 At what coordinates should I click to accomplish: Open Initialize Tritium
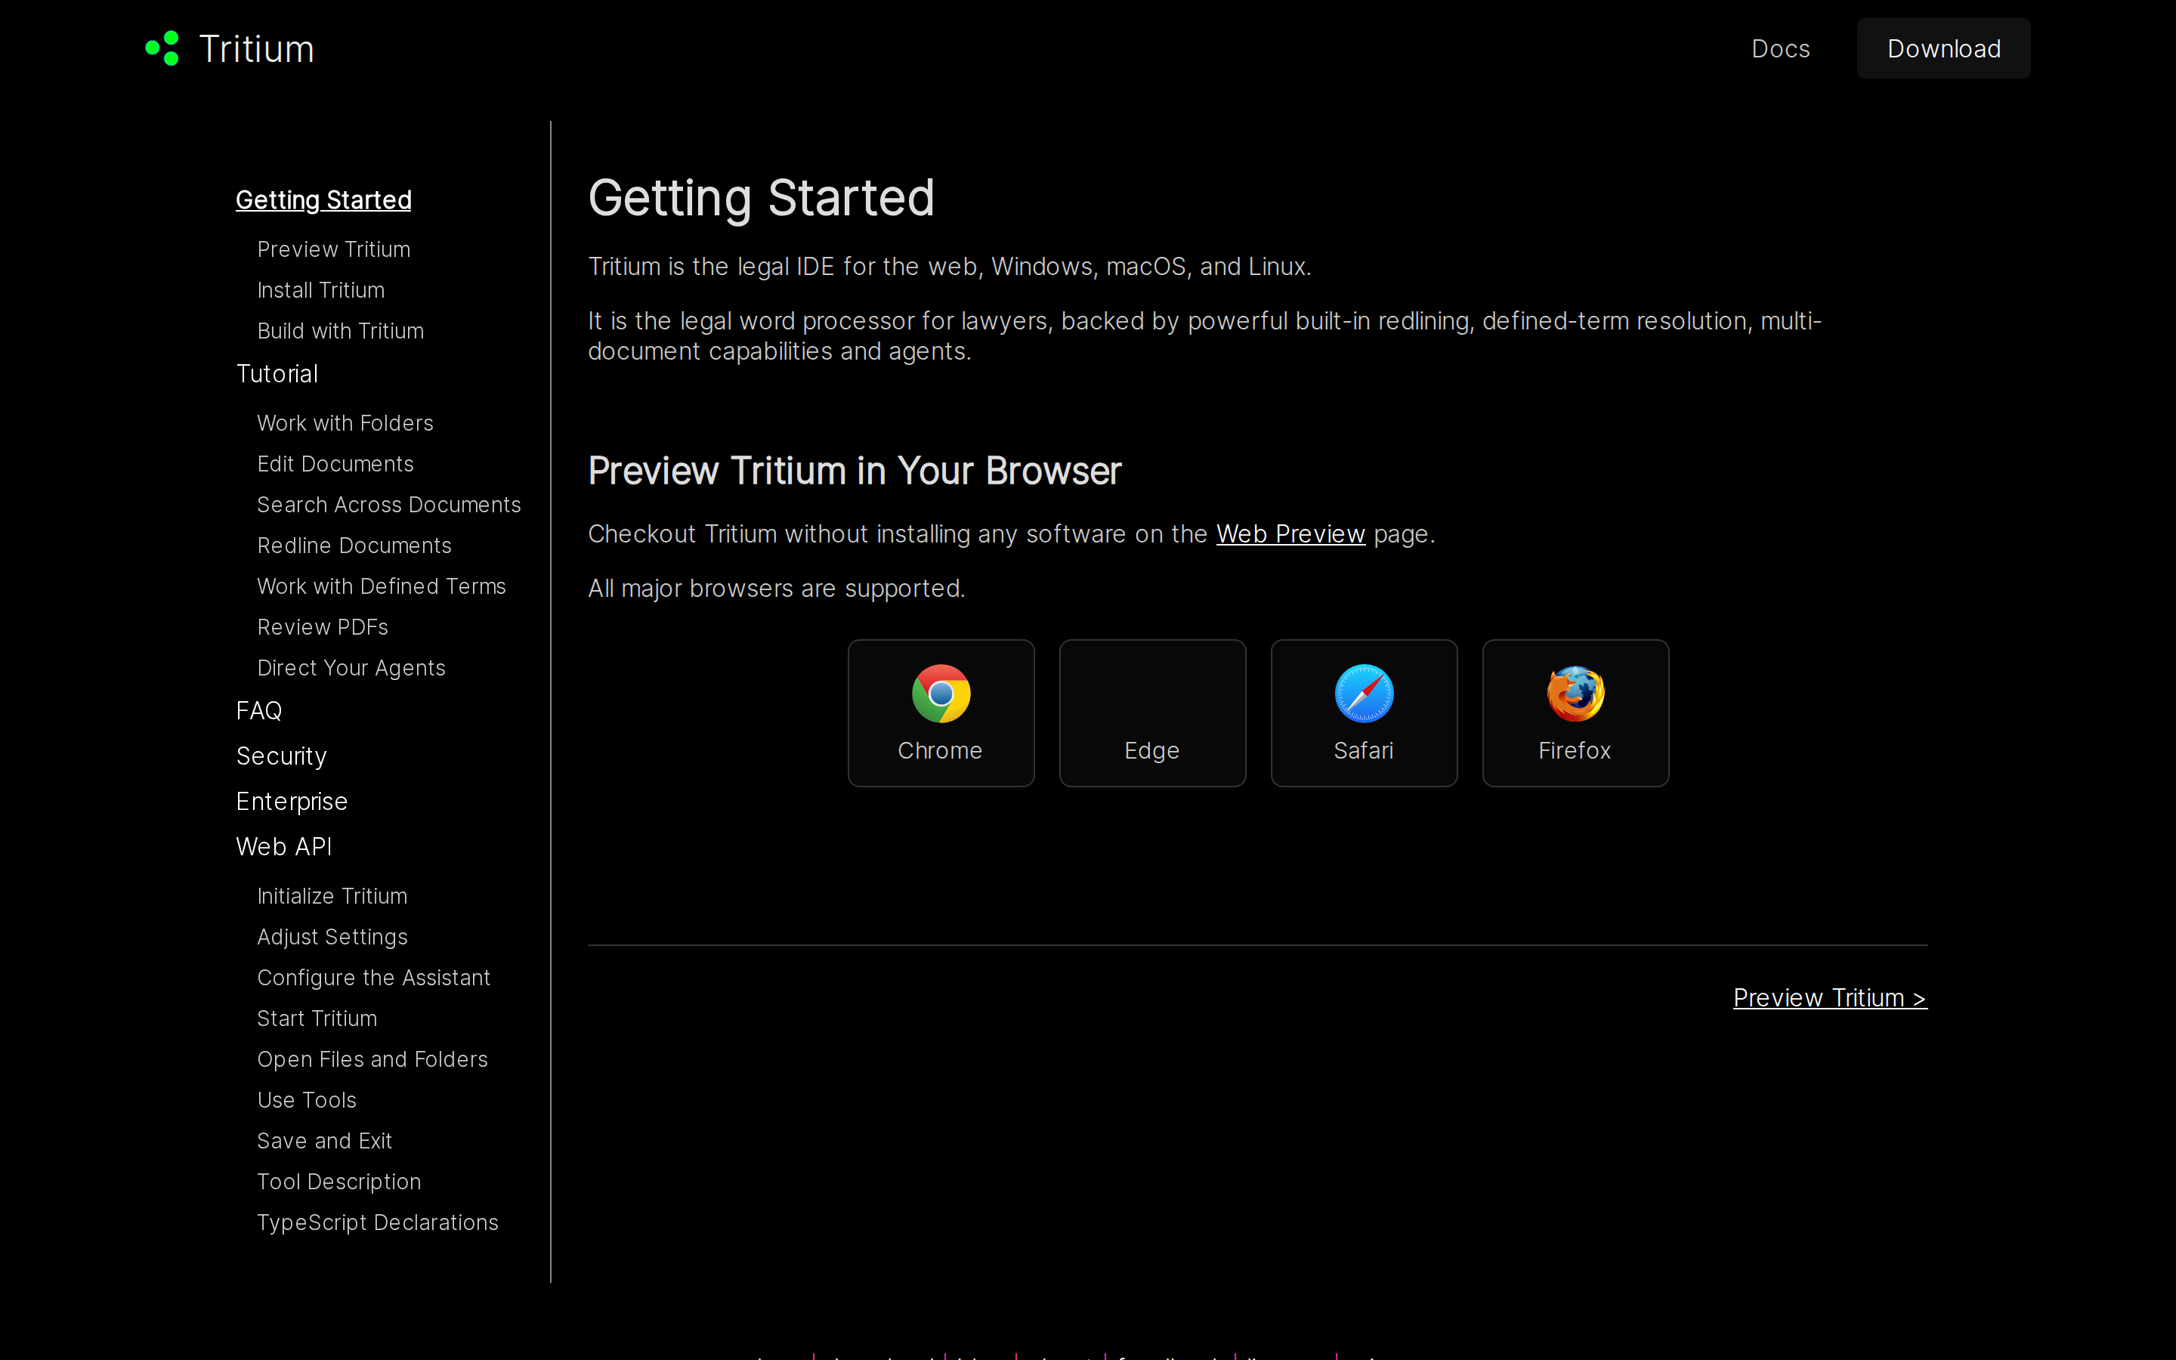[x=332, y=896]
